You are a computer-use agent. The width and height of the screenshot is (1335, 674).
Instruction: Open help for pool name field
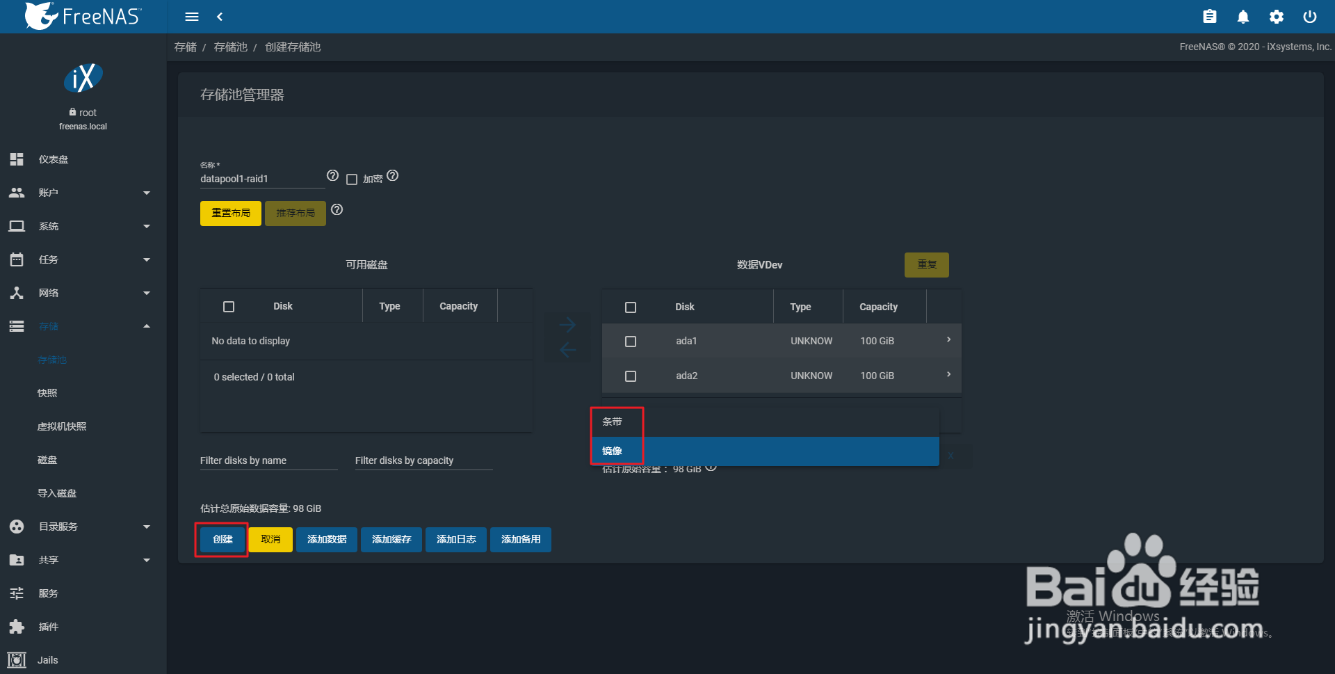pyautogui.click(x=332, y=175)
